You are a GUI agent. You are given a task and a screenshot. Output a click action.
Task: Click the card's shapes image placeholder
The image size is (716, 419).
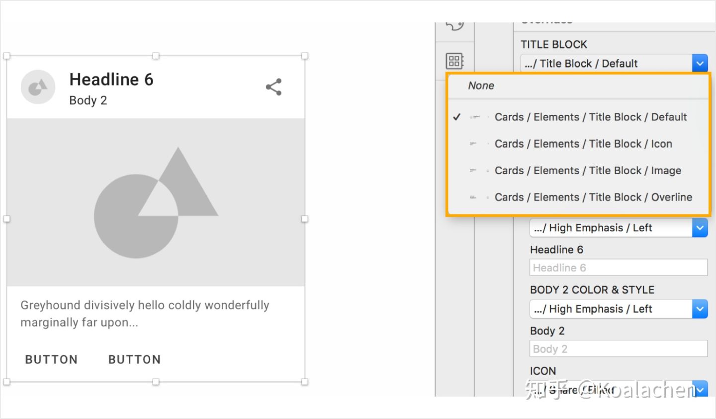point(156,202)
